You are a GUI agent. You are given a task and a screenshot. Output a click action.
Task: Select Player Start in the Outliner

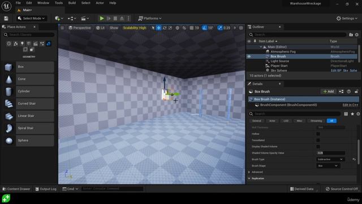[279, 66]
